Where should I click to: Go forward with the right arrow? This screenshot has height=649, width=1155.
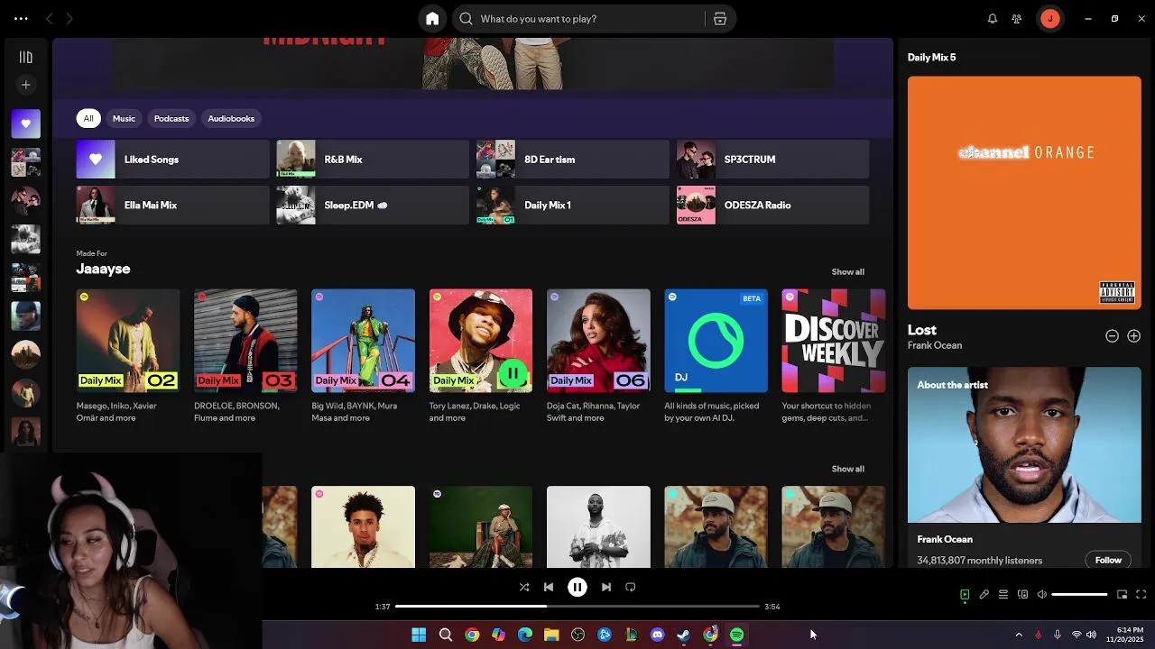click(69, 19)
